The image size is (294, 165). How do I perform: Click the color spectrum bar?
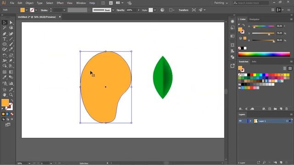(x=264, y=55)
